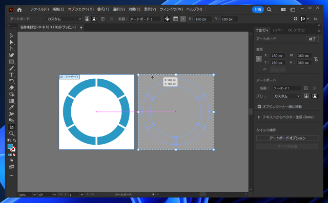The image size is (328, 203).
Task: Open the search icon in the top bar
Action: click(x=269, y=10)
